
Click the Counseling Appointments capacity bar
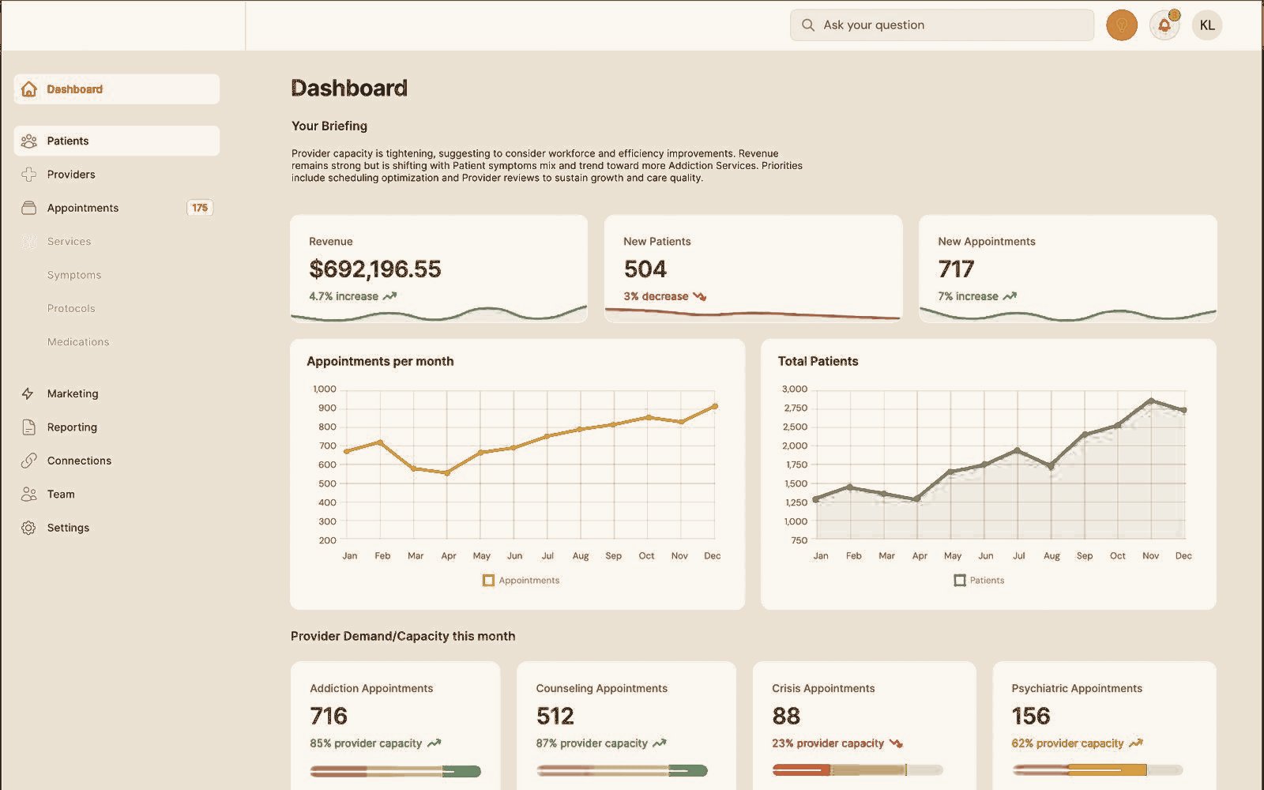coord(622,771)
